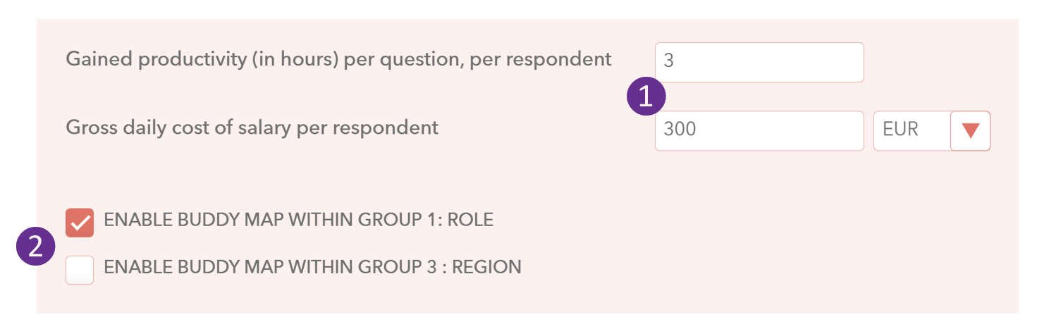Select the EUR currency combo box

pyautogui.click(x=932, y=131)
